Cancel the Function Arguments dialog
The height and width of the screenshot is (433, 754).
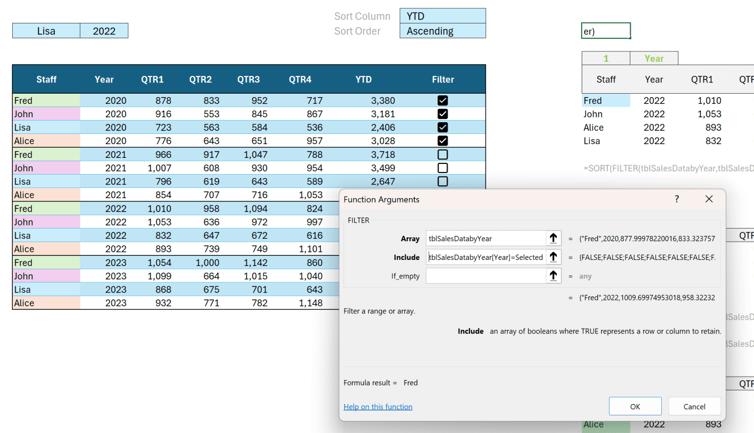click(x=695, y=406)
